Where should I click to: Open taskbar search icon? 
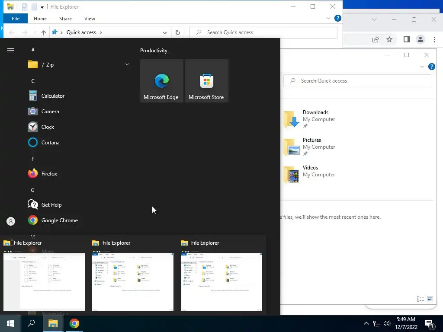click(31, 323)
